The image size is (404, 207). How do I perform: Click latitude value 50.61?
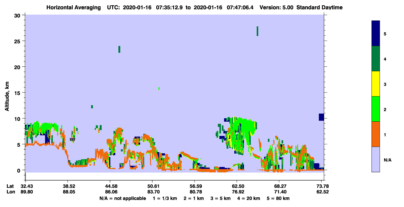point(153,186)
